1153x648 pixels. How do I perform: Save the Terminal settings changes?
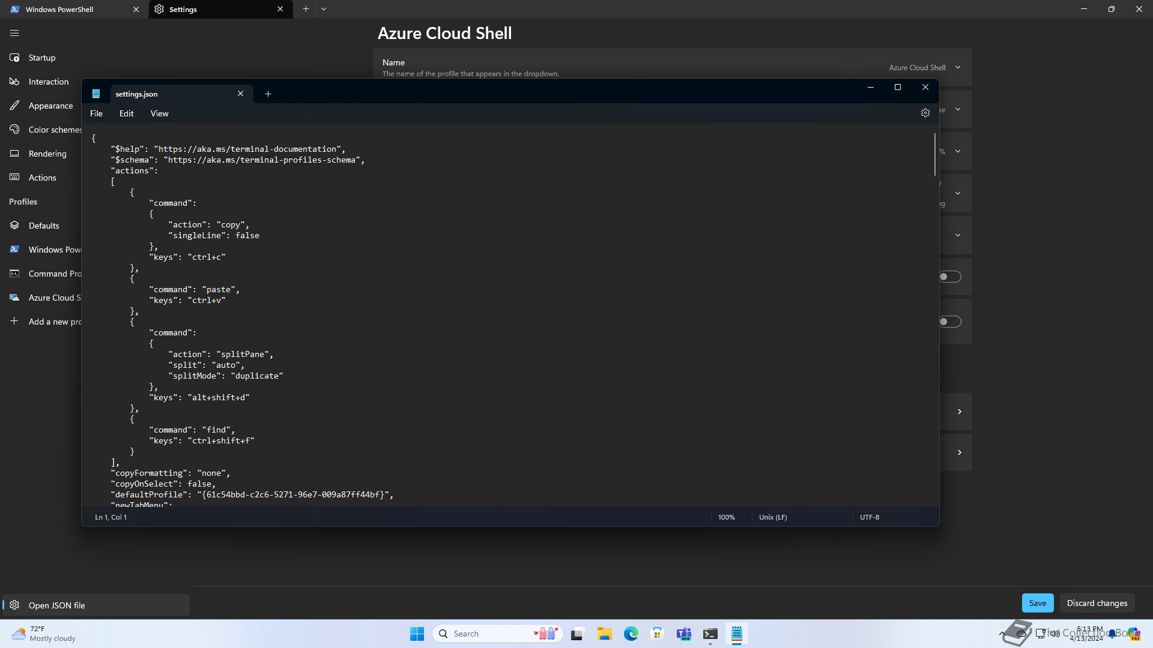pyautogui.click(x=1037, y=603)
